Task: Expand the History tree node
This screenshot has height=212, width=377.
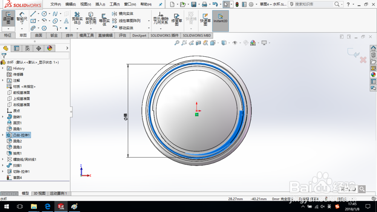Action: (x=3, y=68)
